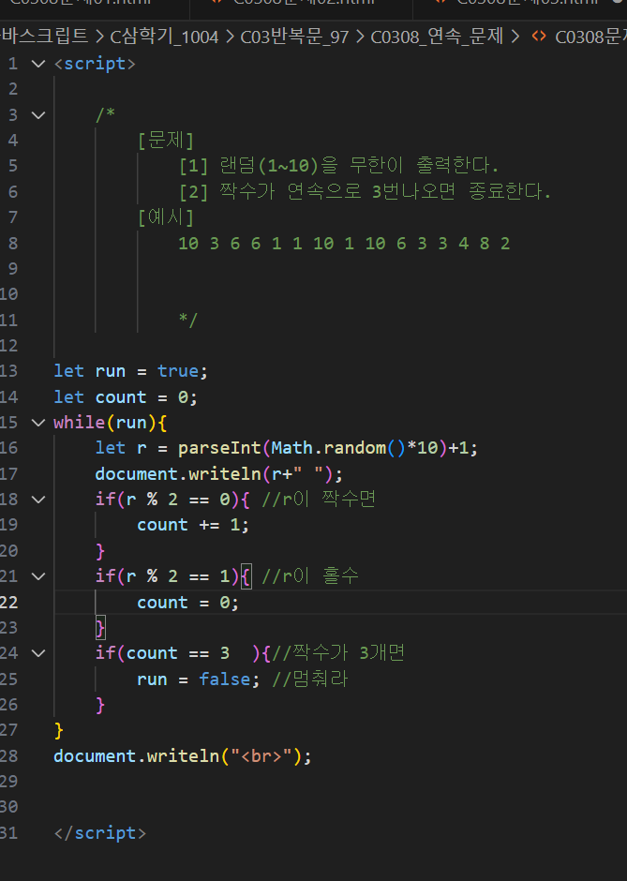Click the 'count += 1;' statement
This screenshot has height=881, width=627.
point(193,526)
